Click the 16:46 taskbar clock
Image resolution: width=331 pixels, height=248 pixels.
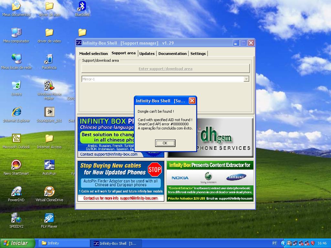[x=322, y=243]
